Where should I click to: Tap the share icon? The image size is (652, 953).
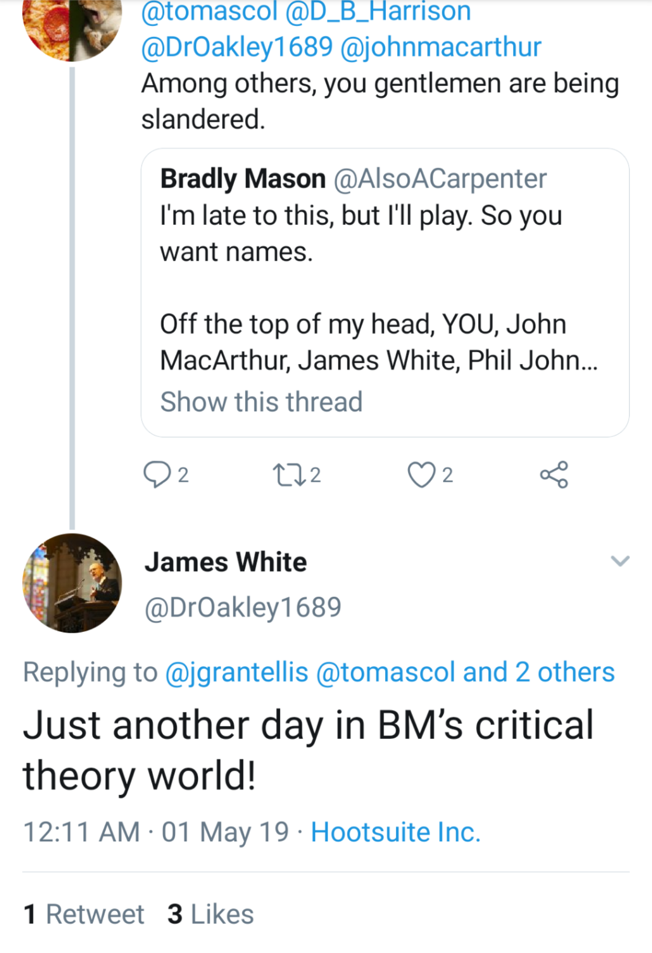tap(553, 474)
